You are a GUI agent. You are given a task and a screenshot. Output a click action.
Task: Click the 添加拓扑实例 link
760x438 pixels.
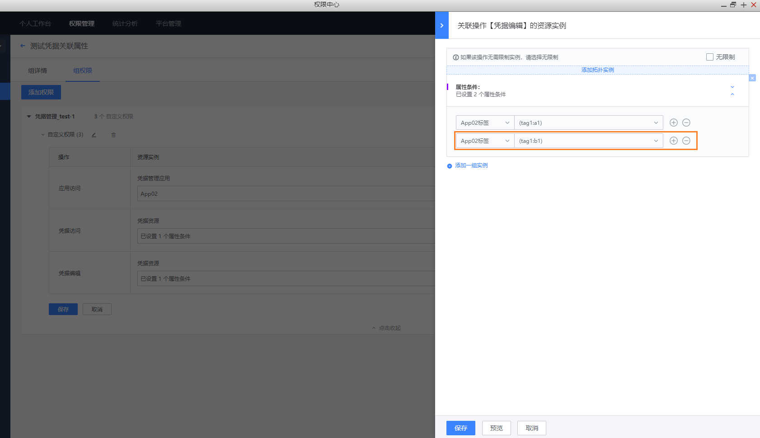(597, 70)
